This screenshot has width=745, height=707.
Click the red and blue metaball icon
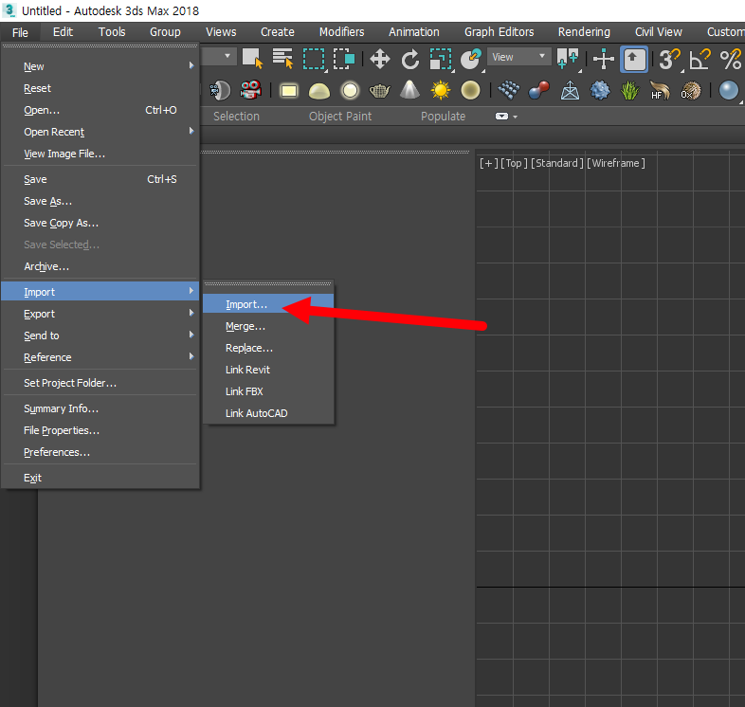tap(538, 90)
